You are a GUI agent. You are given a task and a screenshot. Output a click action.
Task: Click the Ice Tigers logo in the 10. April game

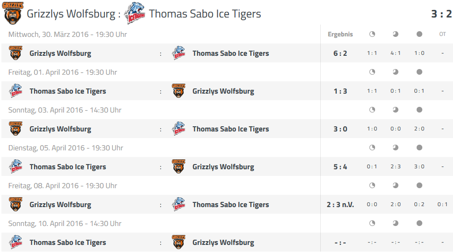coord(16,242)
